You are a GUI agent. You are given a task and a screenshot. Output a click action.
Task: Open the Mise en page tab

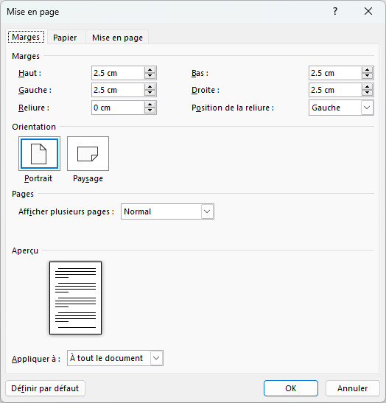point(117,38)
